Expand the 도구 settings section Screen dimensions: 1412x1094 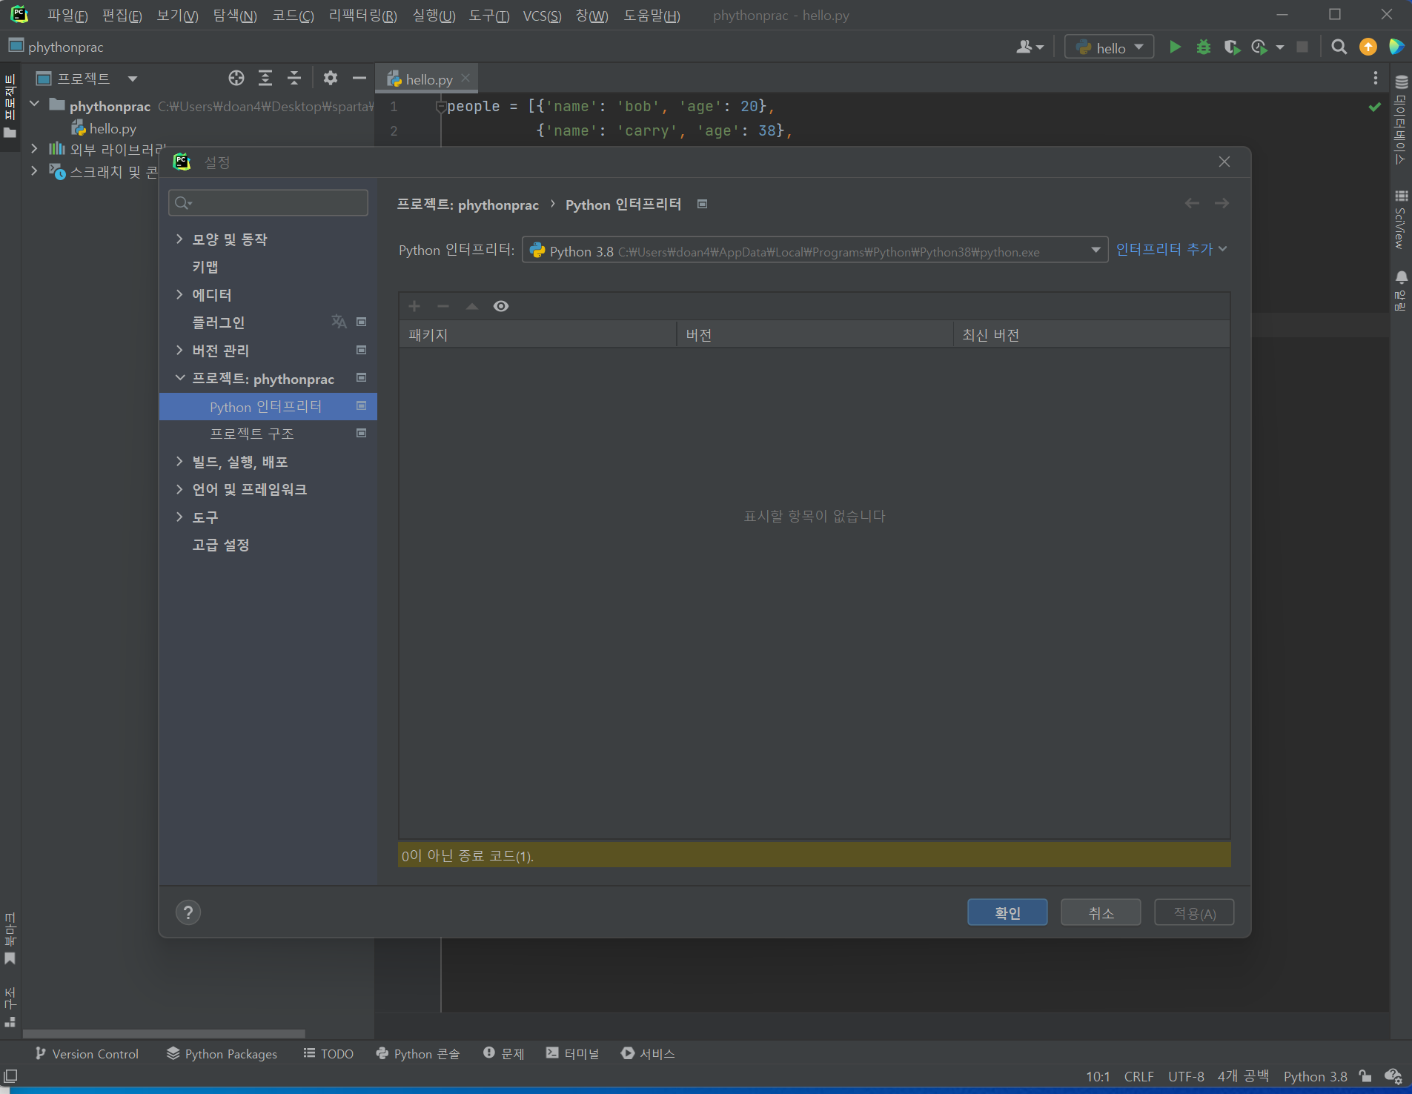tap(179, 517)
